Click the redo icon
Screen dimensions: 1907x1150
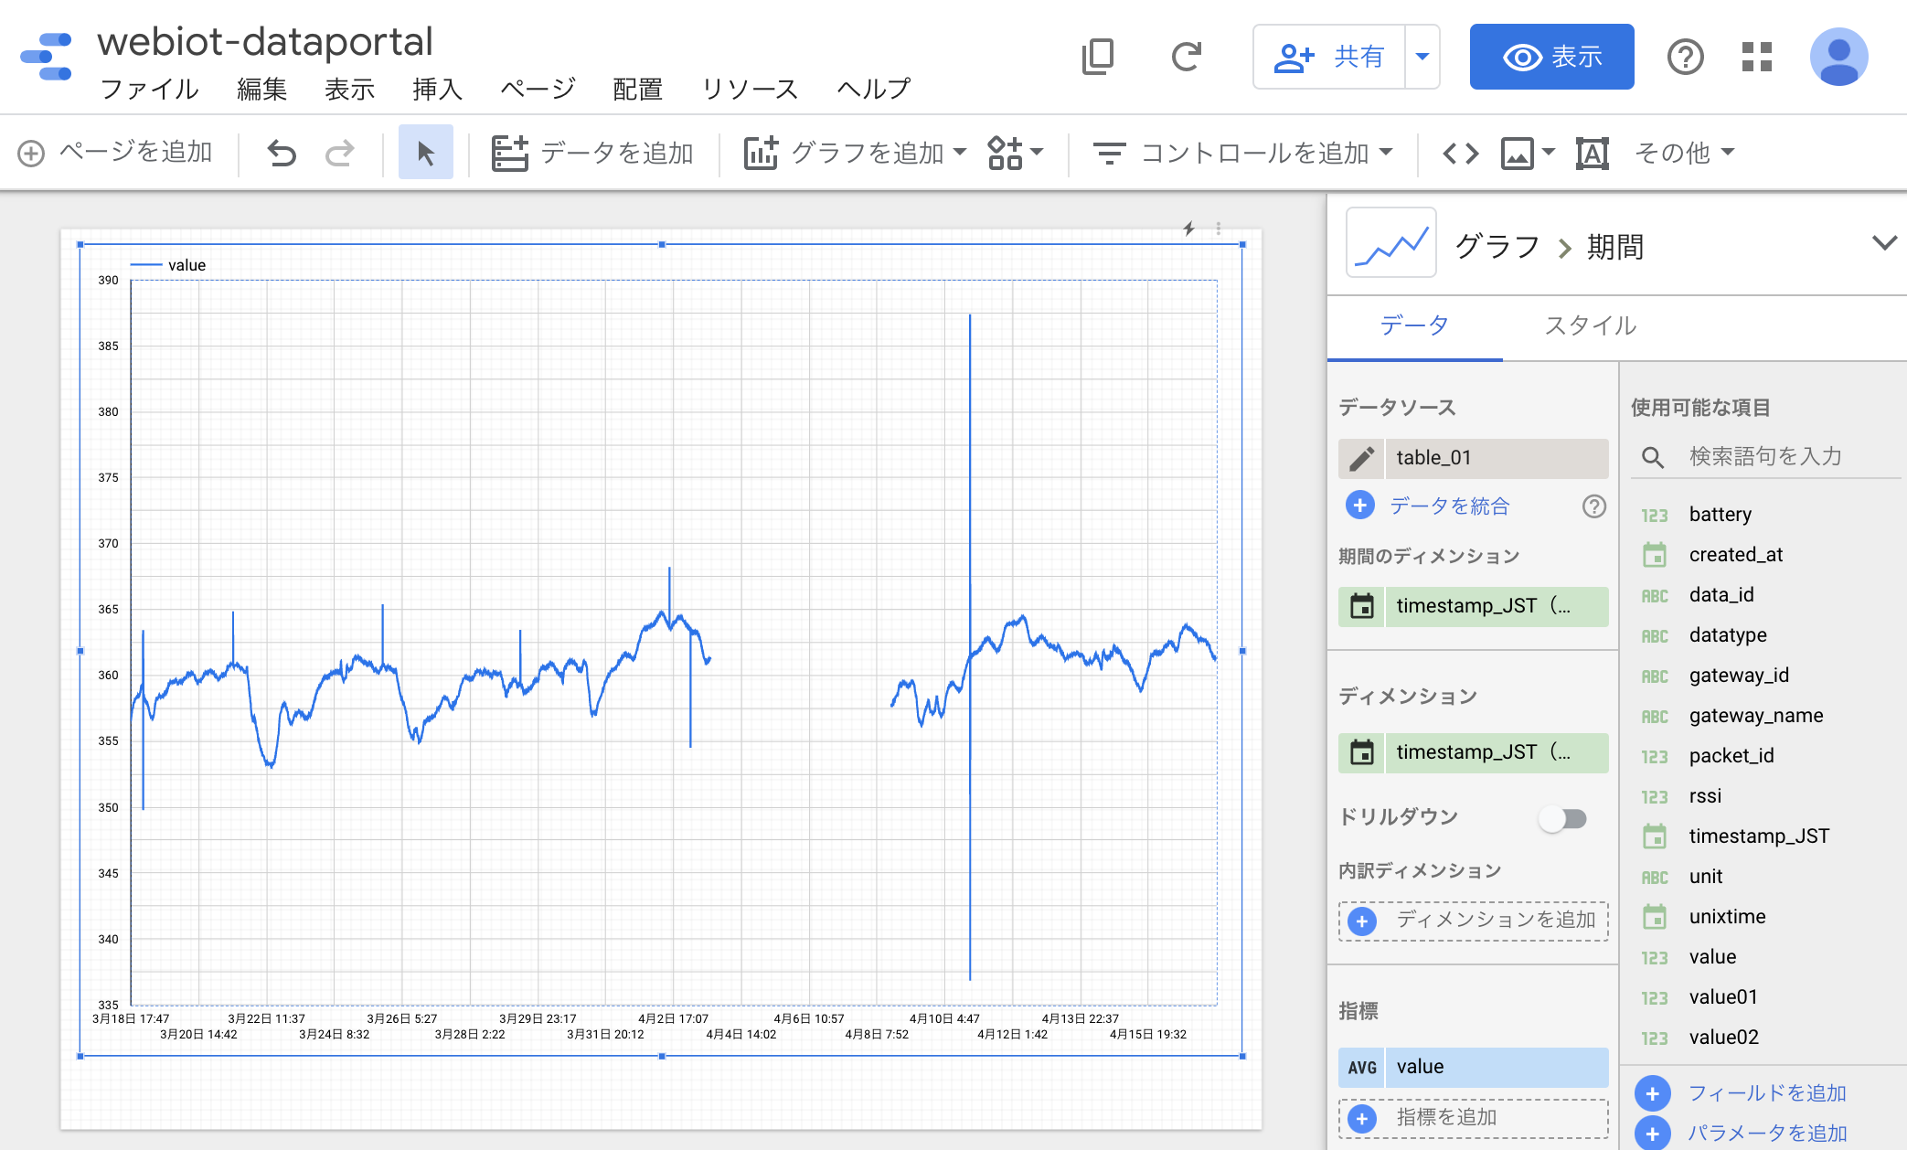point(339,153)
